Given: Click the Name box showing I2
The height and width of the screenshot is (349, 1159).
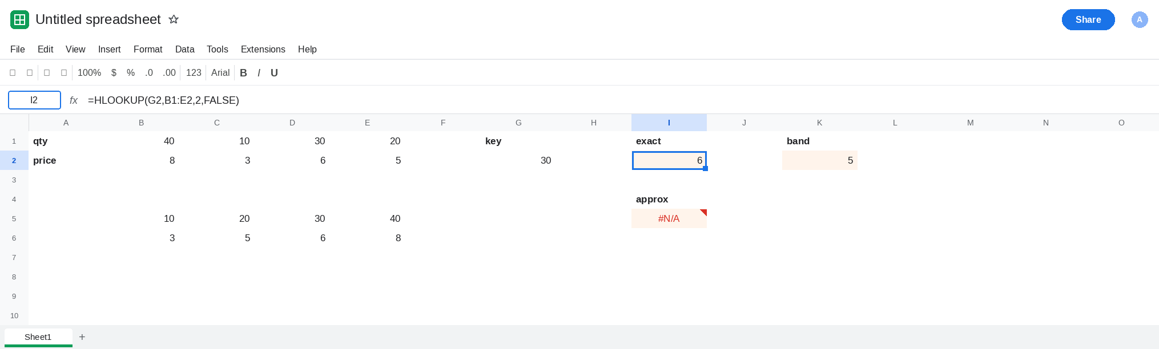Looking at the screenshot, I should coord(34,100).
